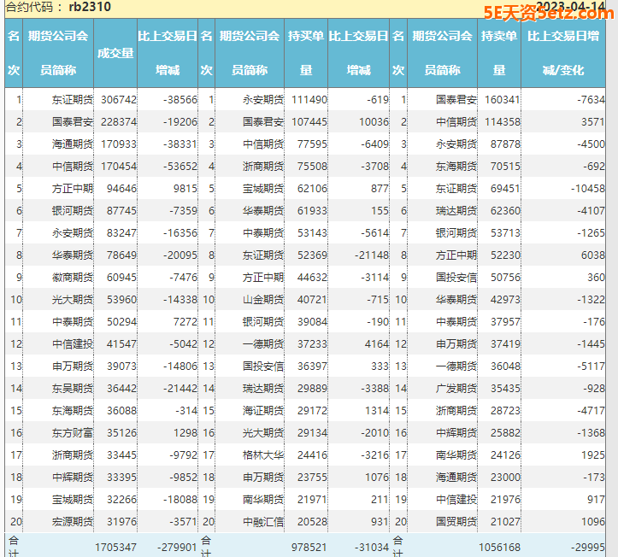Click 国泰君安 short position 160341

[503, 100]
